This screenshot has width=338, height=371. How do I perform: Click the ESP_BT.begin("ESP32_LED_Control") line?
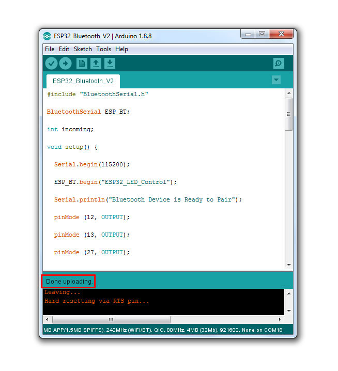point(115,182)
